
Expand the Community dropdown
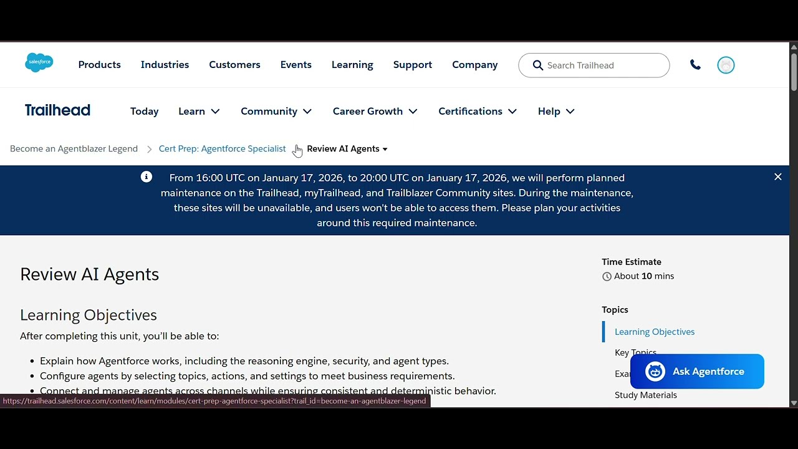(276, 111)
